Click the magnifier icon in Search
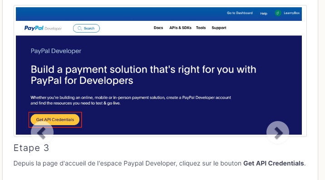The image size is (325, 180). pyautogui.click(x=80, y=29)
